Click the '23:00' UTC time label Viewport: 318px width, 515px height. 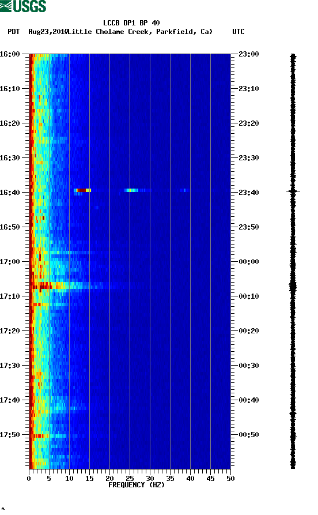[x=249, y=54]
